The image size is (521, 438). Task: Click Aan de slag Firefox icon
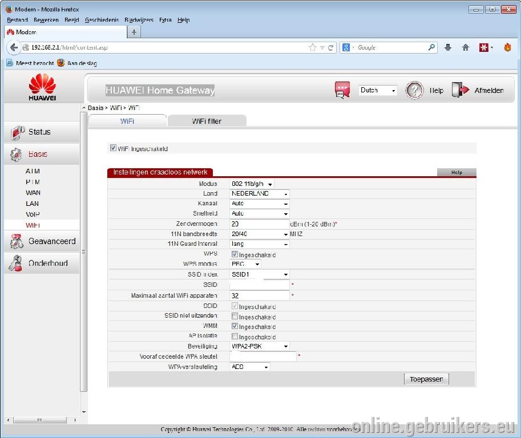pyautogui.click(x=60, y=63)
